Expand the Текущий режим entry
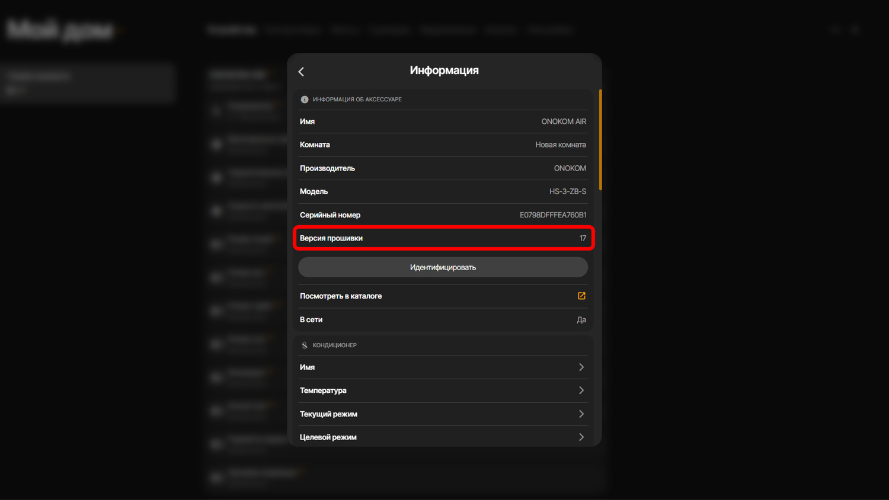889x500 pixels. pyautogui.click(x=443, y=414)
